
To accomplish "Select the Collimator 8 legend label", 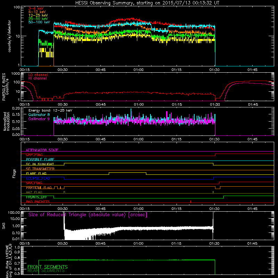I will pyautogui.click(x=39, y=115).
